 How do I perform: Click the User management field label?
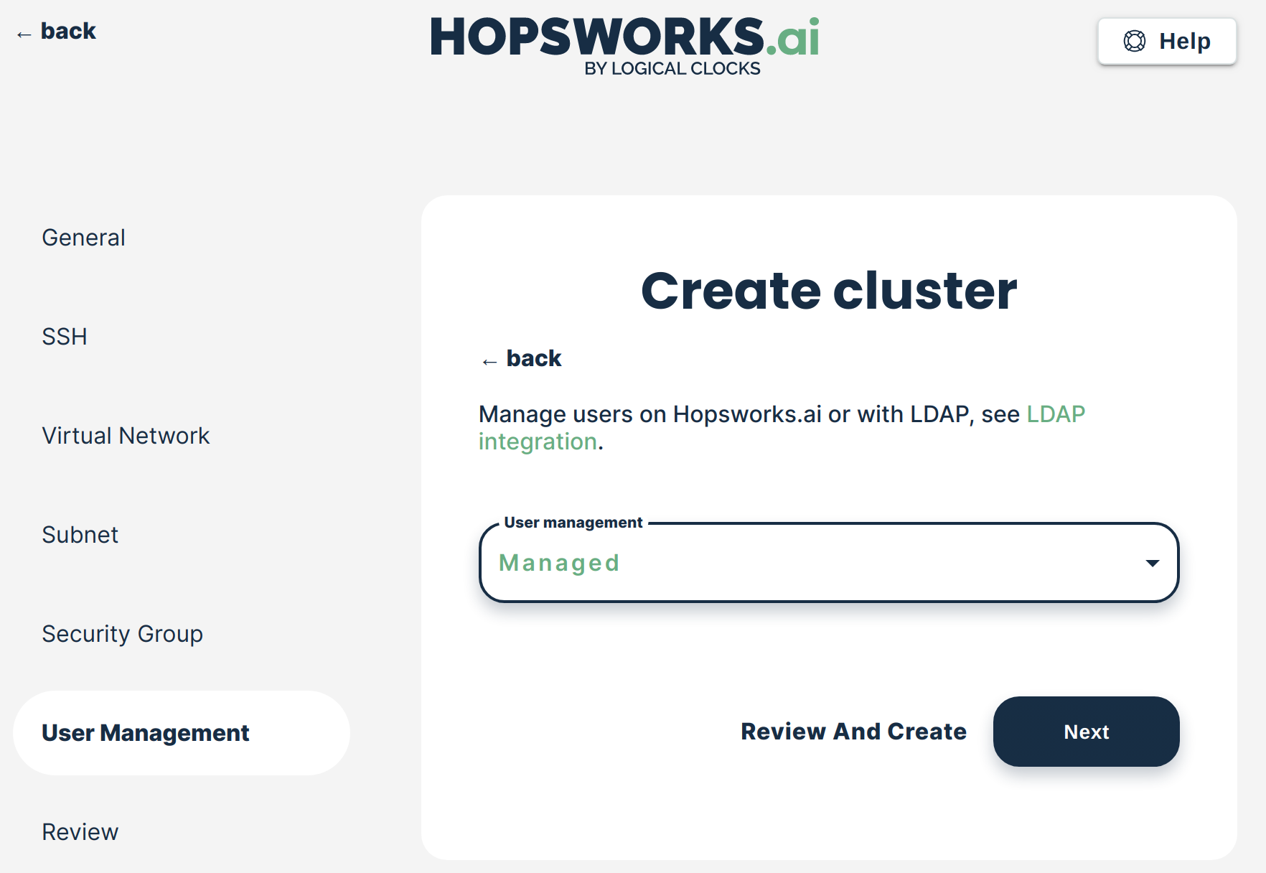pos(573,523)
